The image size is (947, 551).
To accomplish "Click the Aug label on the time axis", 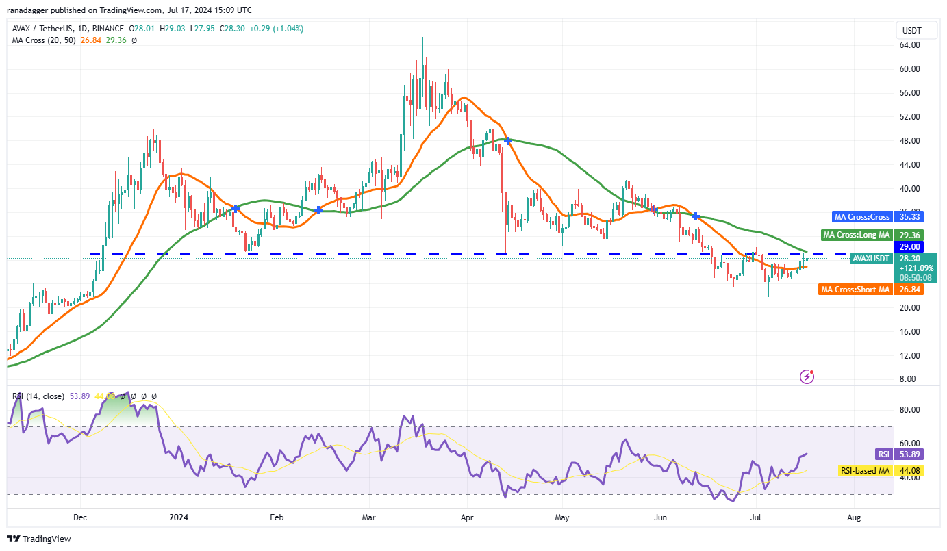I will pyautogui.click(x=854, y=517).
